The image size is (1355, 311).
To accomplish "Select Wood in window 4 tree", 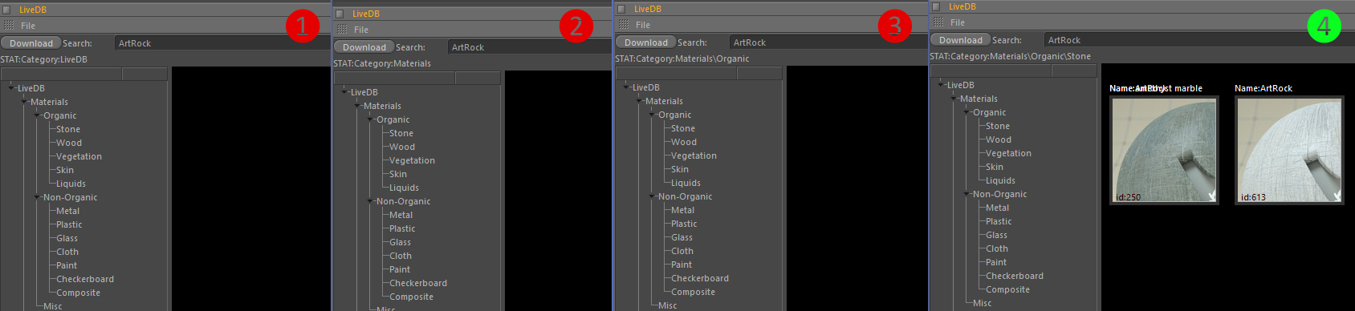I will (999, 139).
